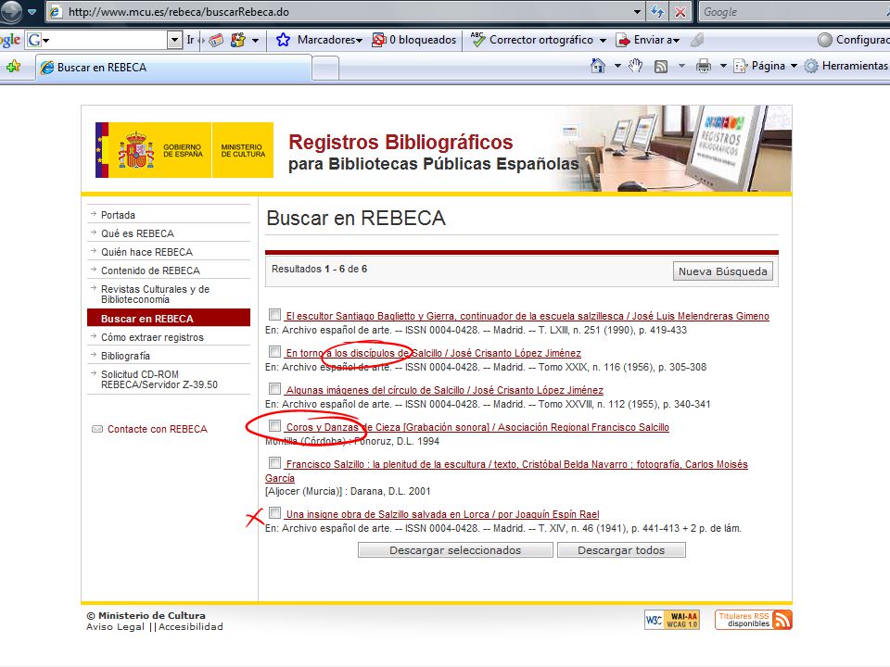Image resolution: width=890 pixels, height=667 pixels.
Task: Click the Corrector ortográfico spell check icon
Action: click(477, 39)
